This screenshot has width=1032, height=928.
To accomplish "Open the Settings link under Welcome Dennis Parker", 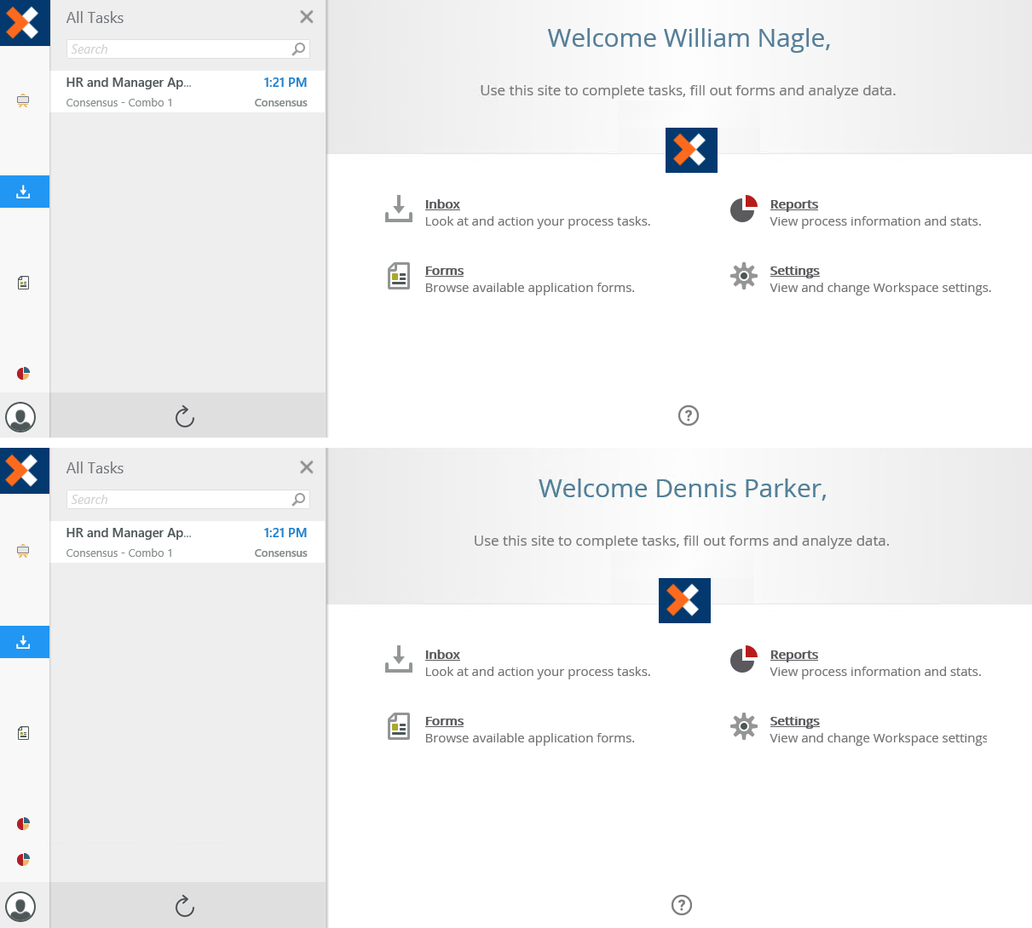I will click(x=794, y=721).
